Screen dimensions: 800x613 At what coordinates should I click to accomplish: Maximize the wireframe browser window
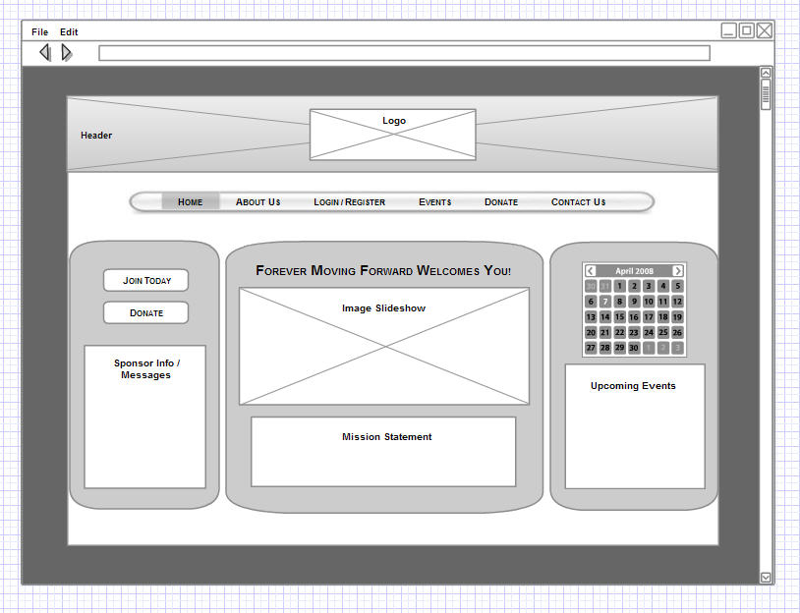(746, 30)
